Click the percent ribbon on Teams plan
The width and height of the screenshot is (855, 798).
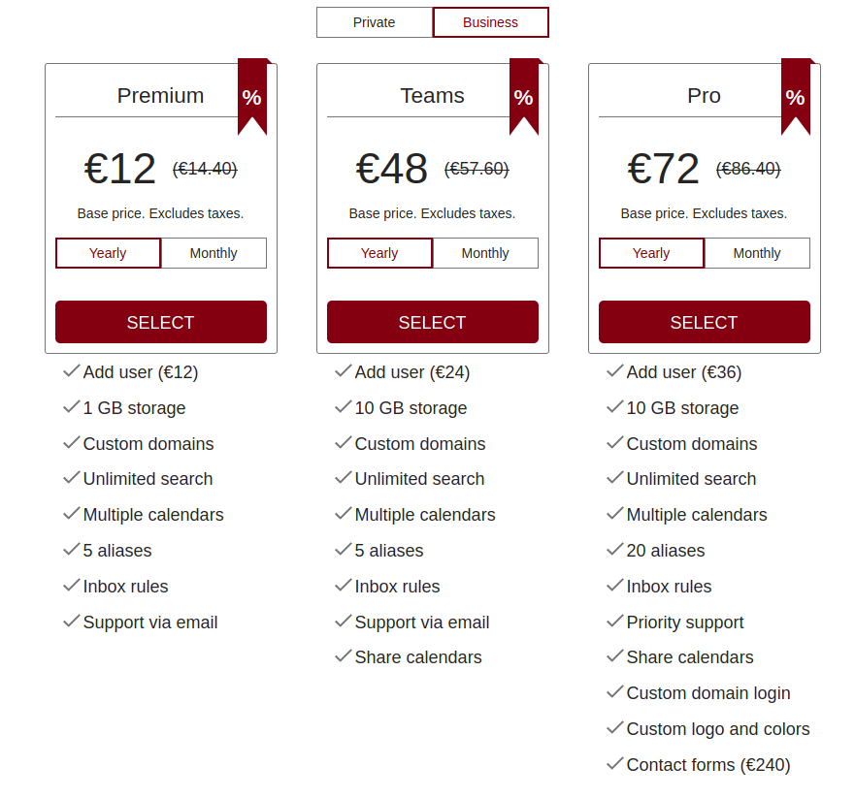pos(524,96)
